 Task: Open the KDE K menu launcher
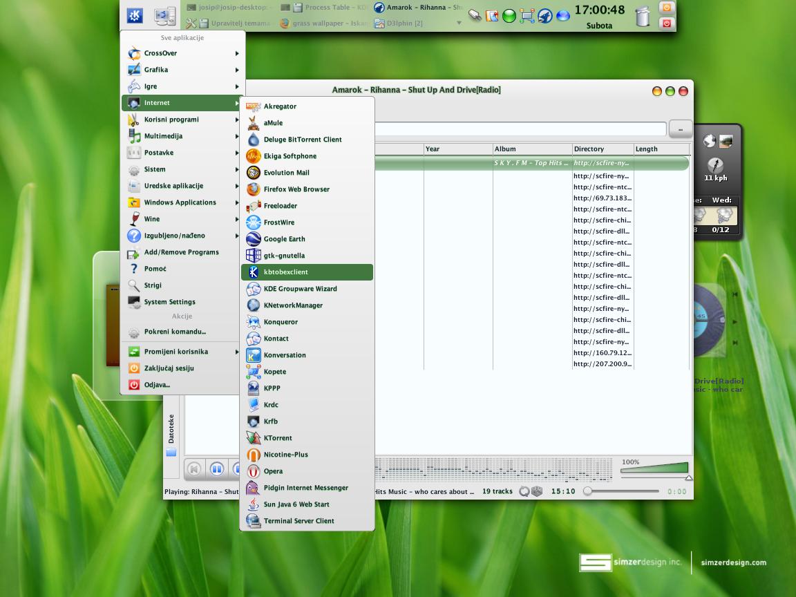click(135, 15)
